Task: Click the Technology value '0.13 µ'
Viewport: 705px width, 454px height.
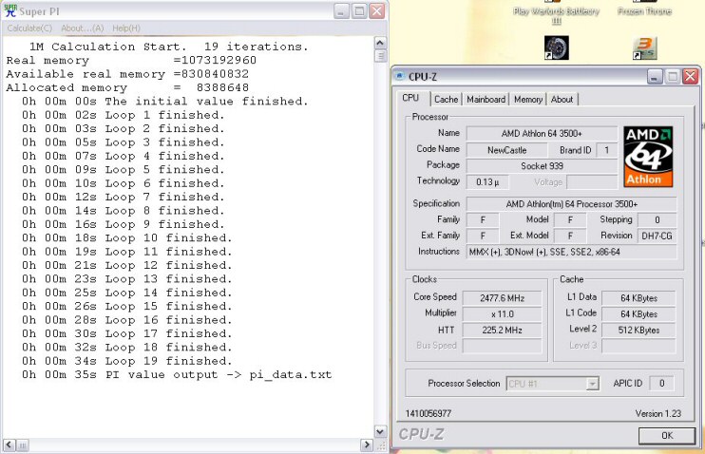Action: 487,182
